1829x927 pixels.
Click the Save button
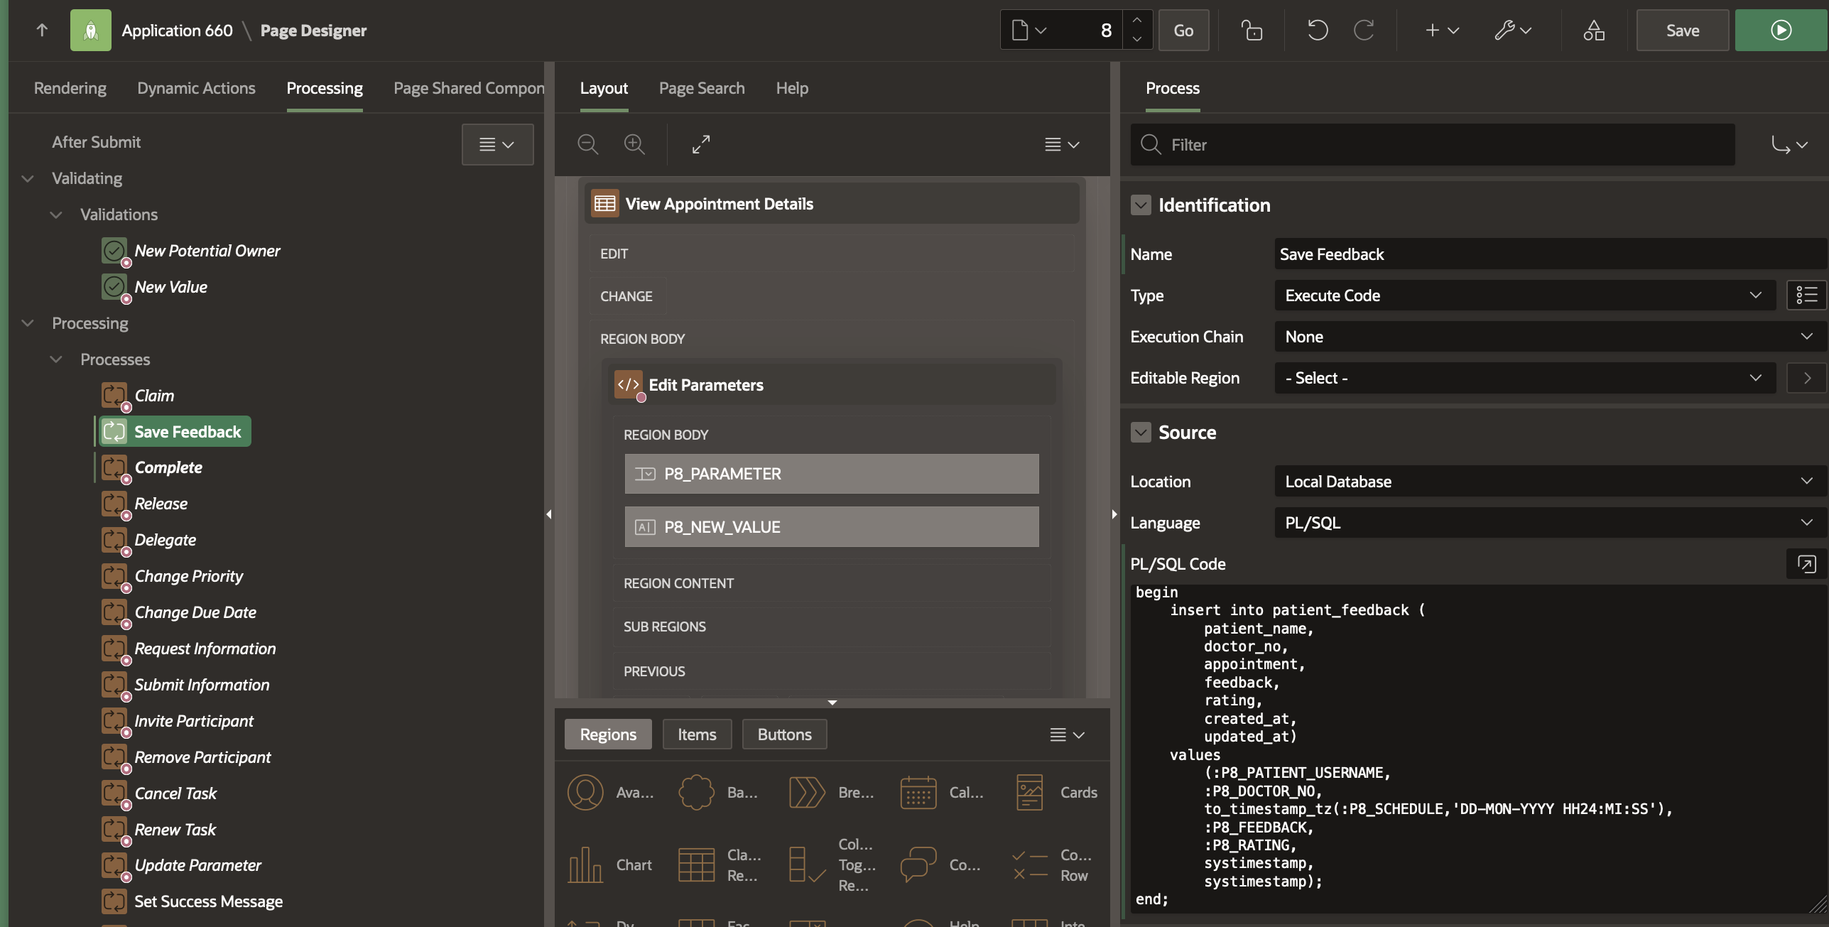1682,31
